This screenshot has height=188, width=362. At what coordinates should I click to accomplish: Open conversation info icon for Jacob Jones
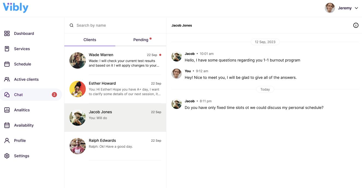click(356, 25)
